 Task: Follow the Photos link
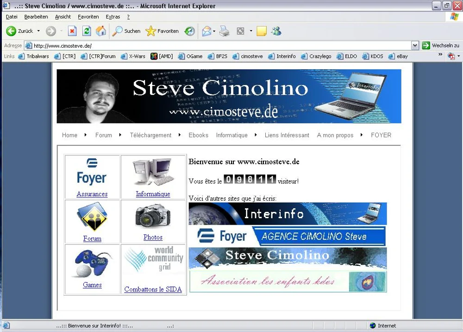click(153, 237)
